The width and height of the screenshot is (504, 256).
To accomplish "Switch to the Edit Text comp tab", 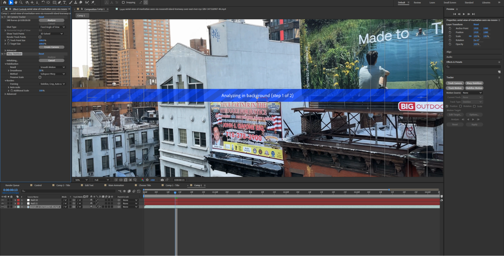I will pyautogui.click(x=88, y=185).
